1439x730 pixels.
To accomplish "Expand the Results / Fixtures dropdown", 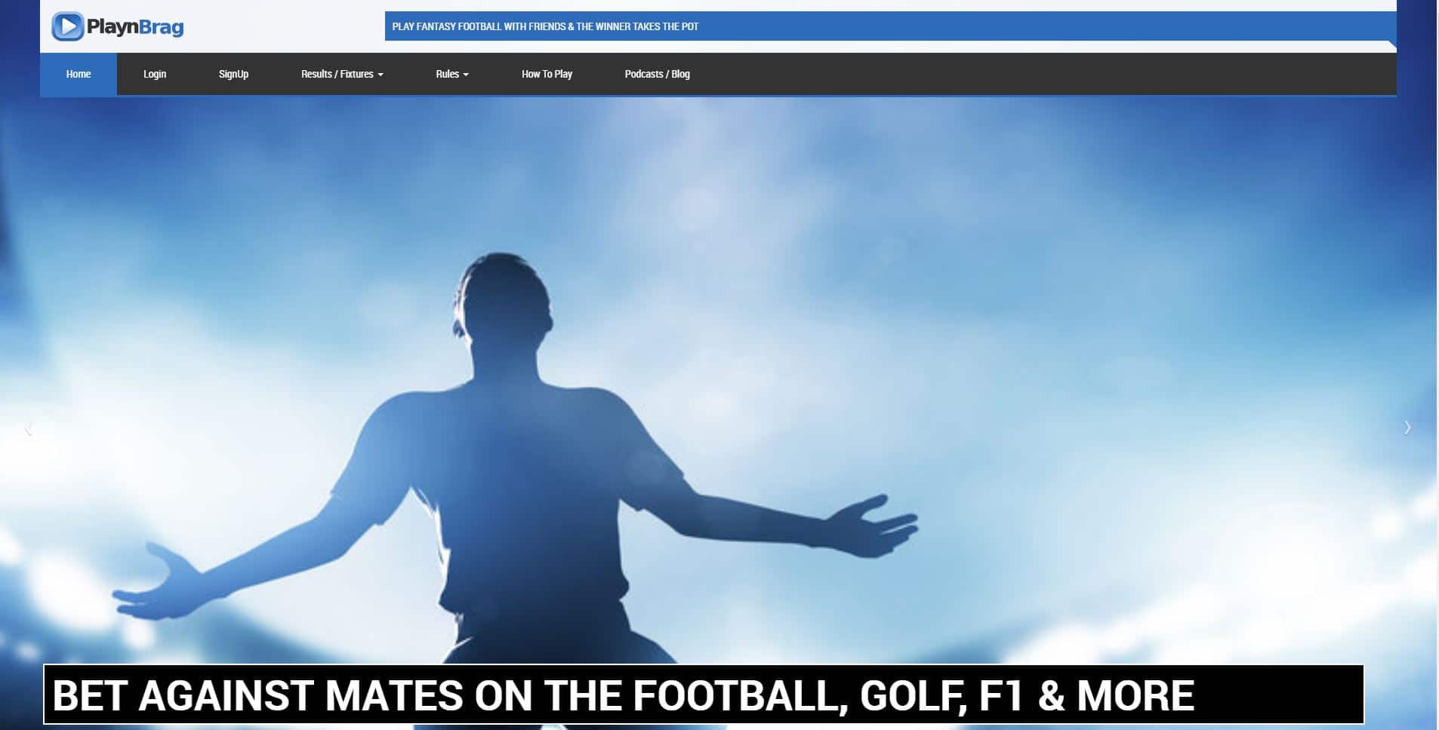I will click(x=337, y=74).
